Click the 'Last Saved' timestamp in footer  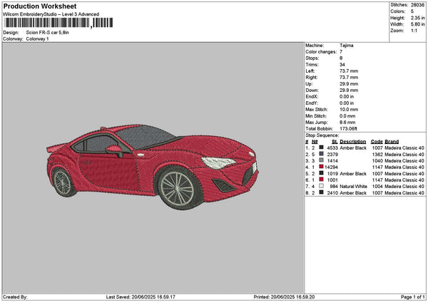click(x=141, y=297)
